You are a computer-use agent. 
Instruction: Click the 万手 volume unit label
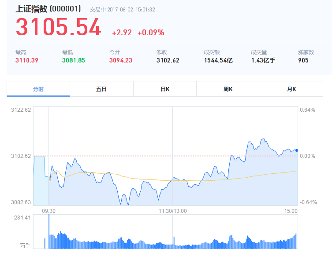[26, 245]
